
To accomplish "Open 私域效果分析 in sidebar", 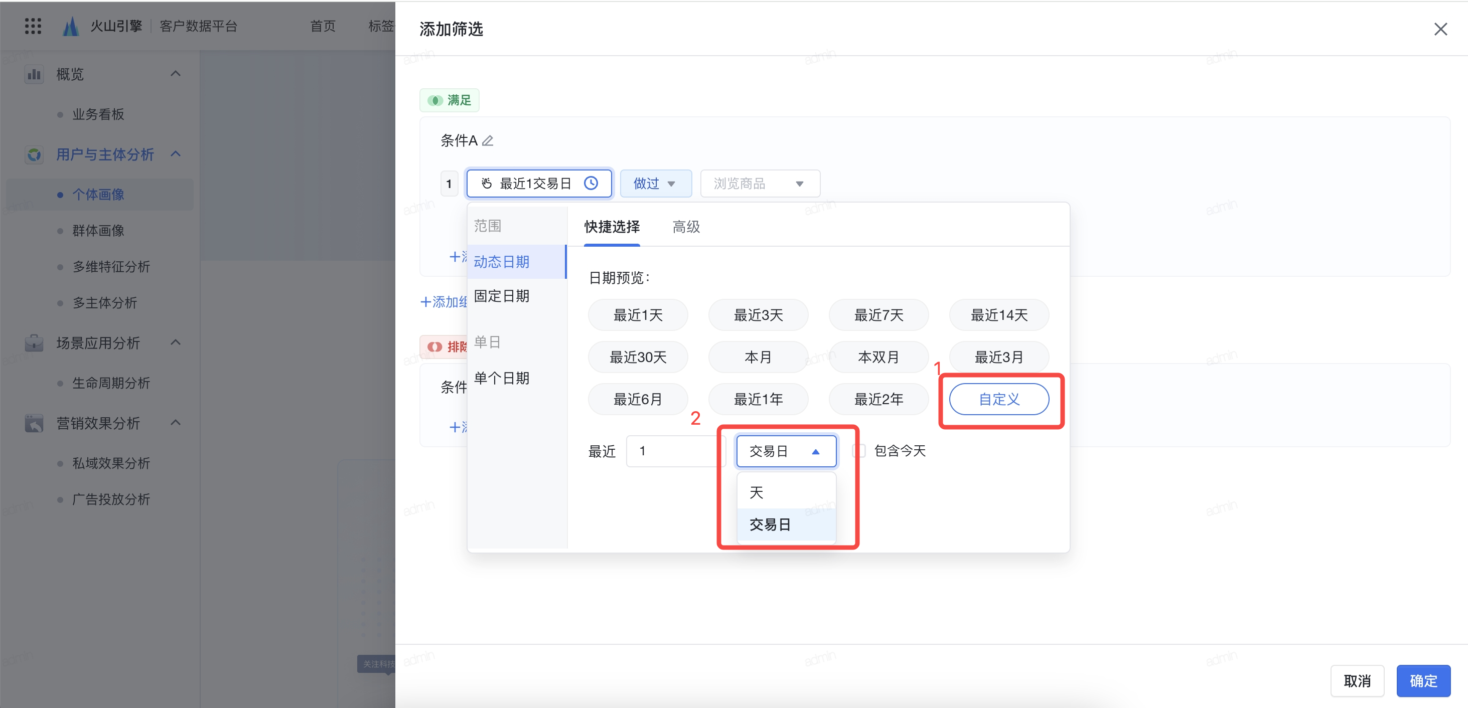I will [x=111, y=464].
